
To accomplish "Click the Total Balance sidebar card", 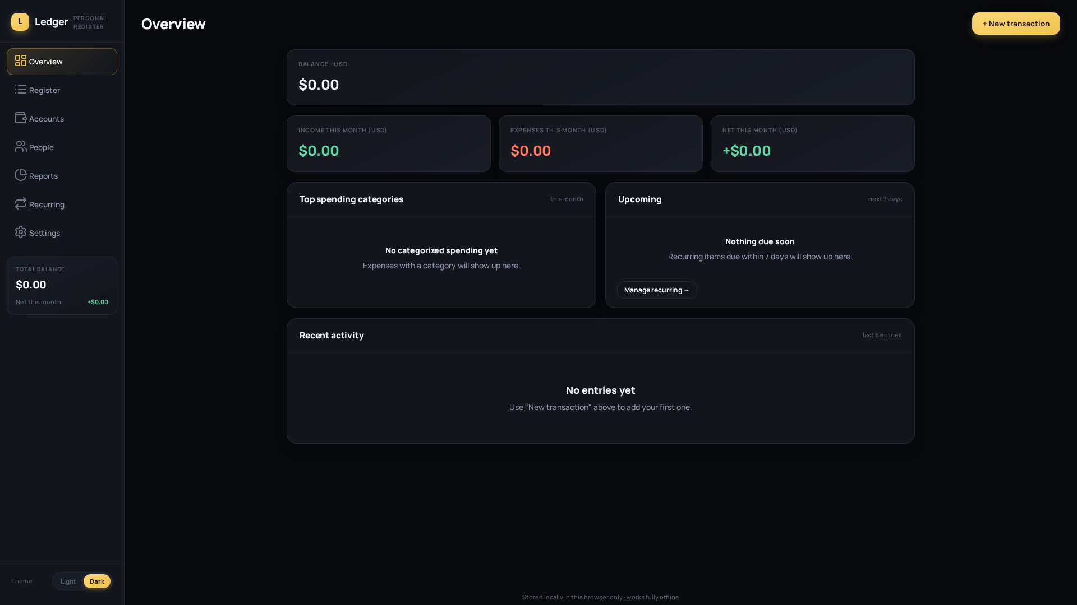I will click(62, 286).
